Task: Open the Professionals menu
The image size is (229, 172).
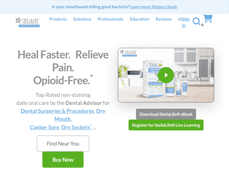Action: [110, 19]
